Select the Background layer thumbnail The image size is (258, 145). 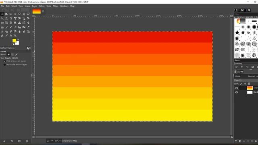(250, 92)
